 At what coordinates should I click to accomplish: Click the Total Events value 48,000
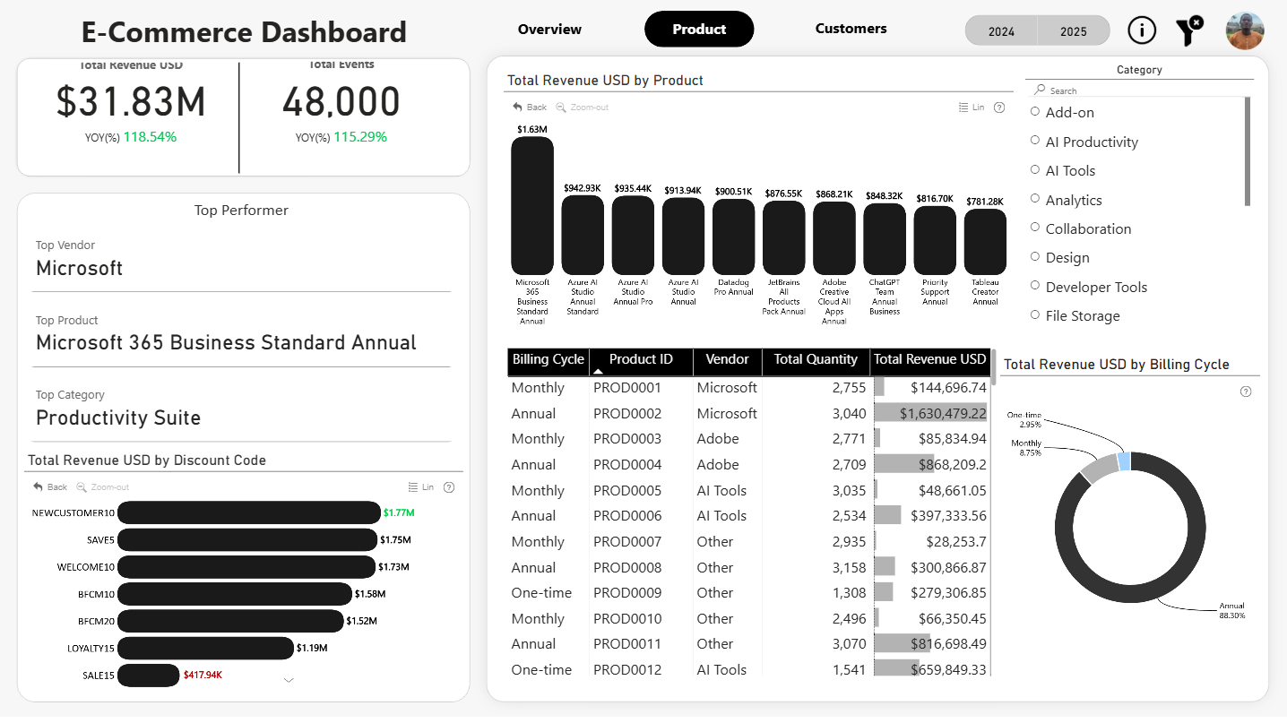[341, 102]
